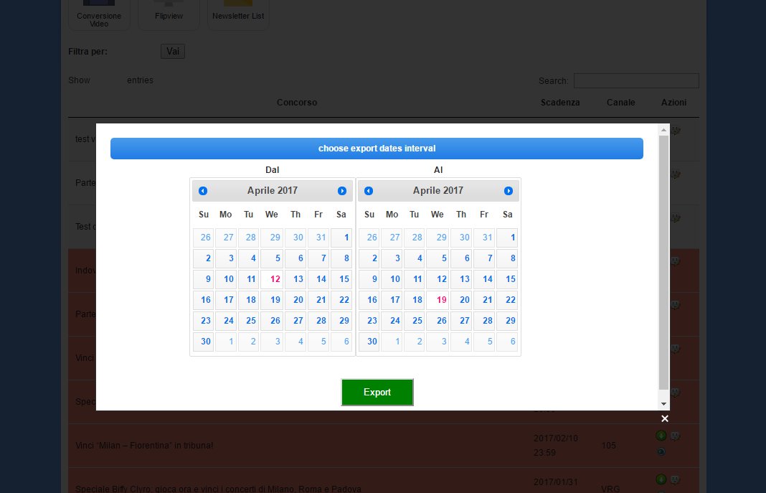Go to previous month in Al calendar

pyautogui.click(x=369, y=191)
